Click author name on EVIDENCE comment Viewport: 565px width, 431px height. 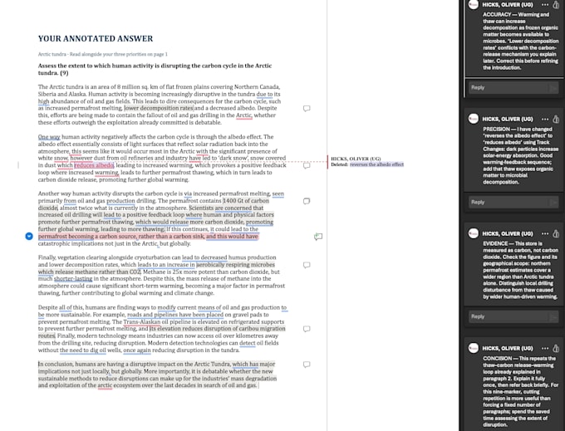point(508,233)
